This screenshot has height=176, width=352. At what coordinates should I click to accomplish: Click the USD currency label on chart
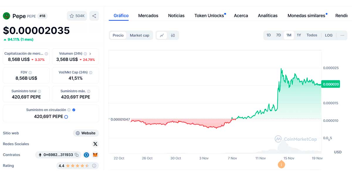[x=338, y=152]
